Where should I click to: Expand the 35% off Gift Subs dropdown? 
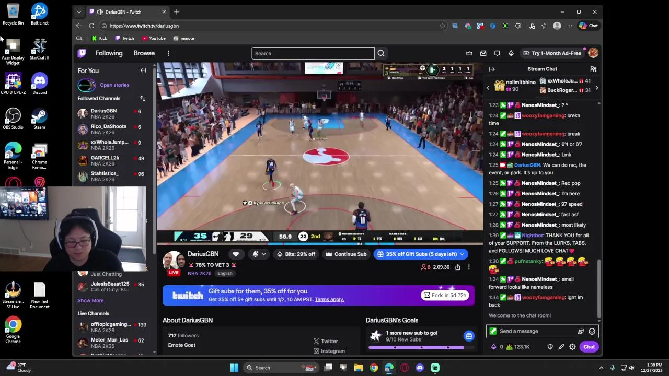pyautogui.click(x=462, y=254)
